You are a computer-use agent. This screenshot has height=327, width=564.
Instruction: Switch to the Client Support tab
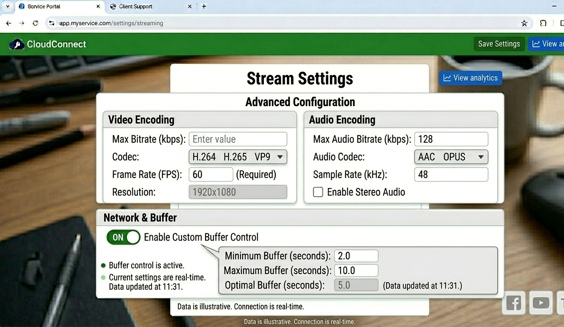tap(151, 6)
